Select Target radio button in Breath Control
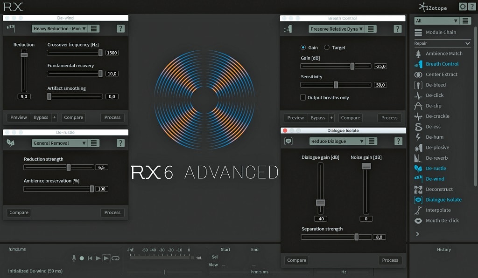The image size is (478, 278). pyautogui.click(x=327, y=47)
